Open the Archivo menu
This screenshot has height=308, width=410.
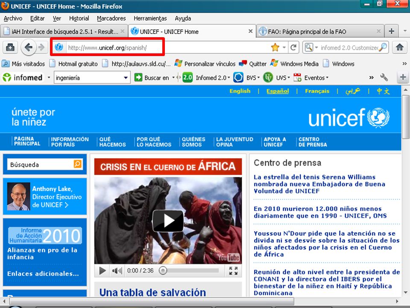pos(13,18)
